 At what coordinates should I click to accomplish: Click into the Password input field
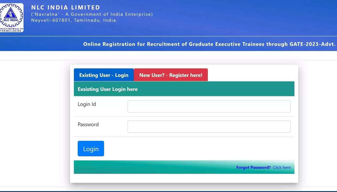[209, 127]
